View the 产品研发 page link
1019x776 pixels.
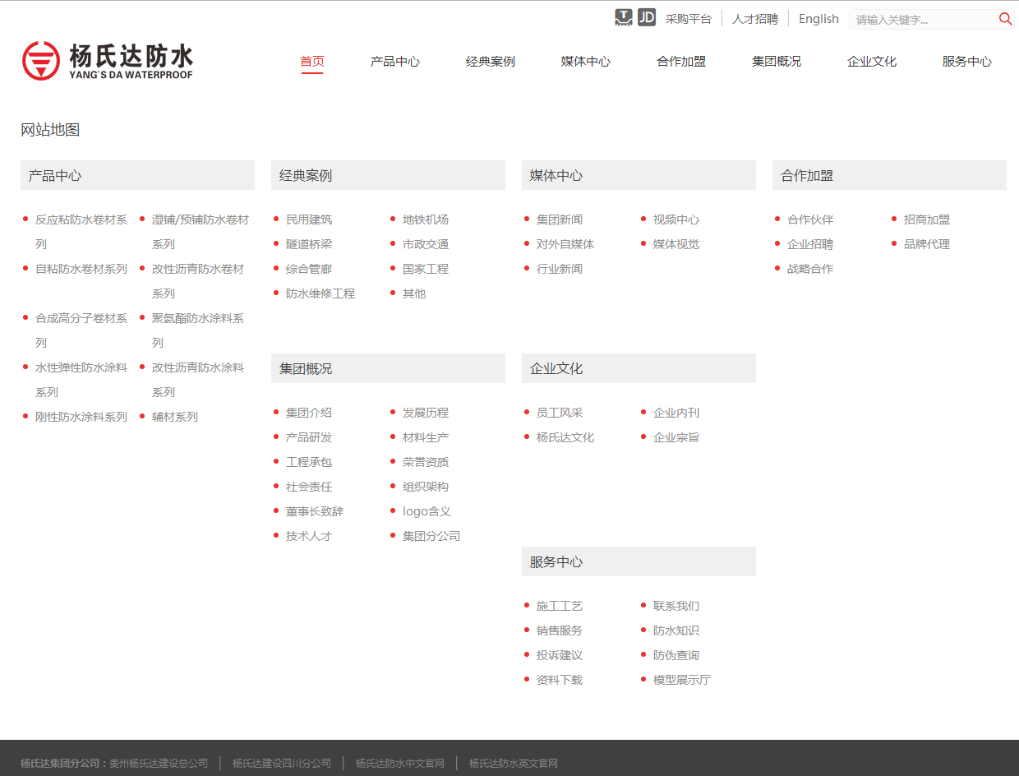(309, 437)
